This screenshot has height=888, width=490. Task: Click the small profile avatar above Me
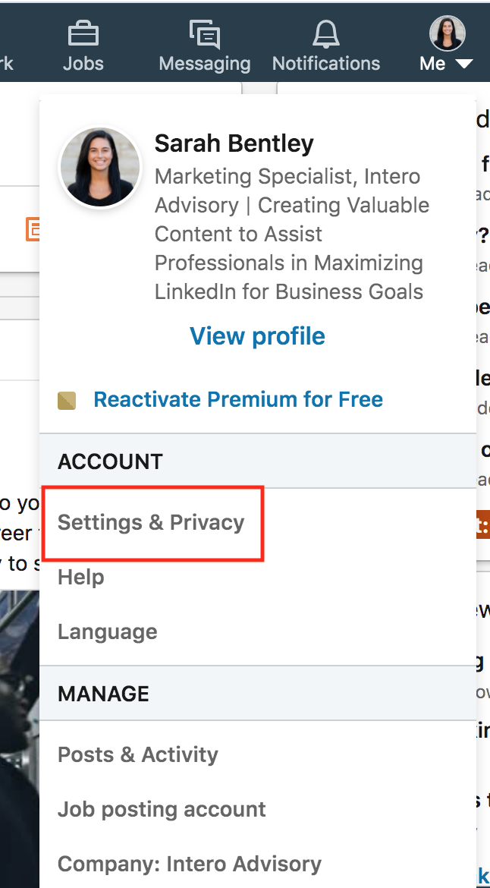tap(448, 33)
